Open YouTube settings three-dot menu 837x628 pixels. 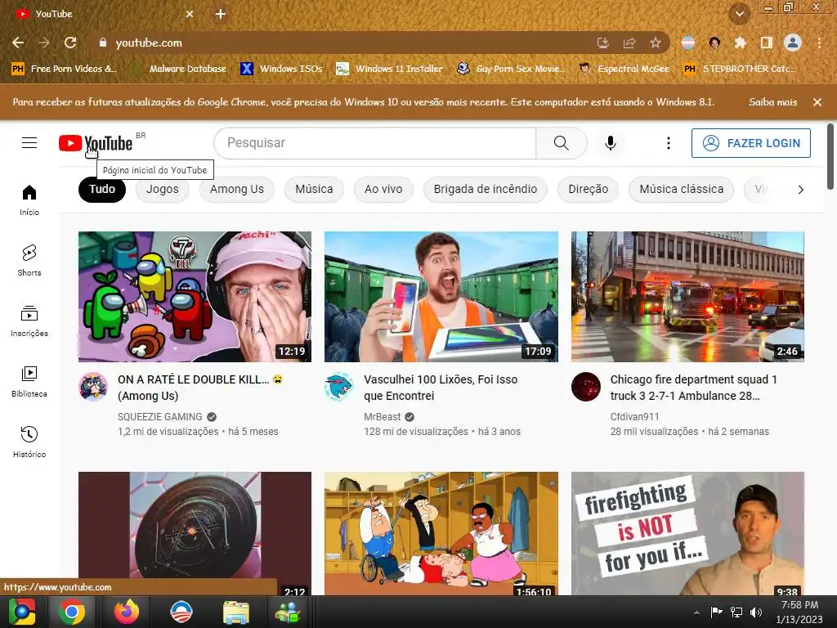pyautogui.click(x=669, y=143)
